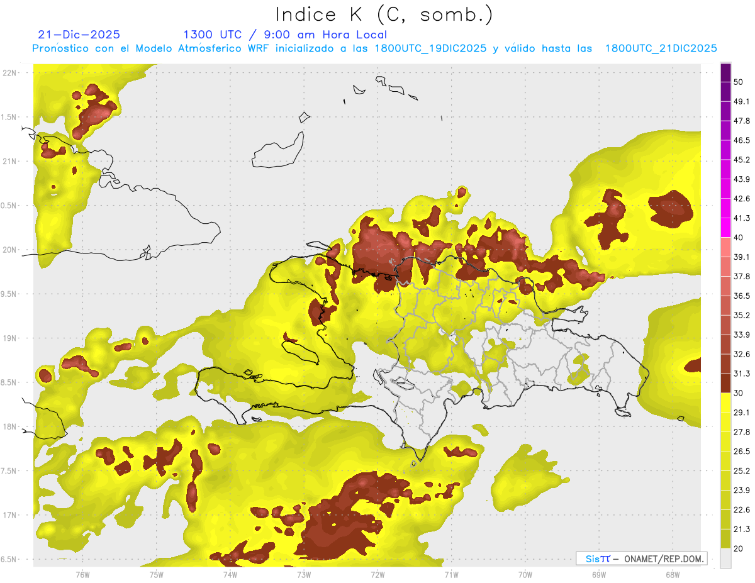This screenshot has width=755, height=583.
Task: Click the '68W' longitude label
Action: [673, 575]
